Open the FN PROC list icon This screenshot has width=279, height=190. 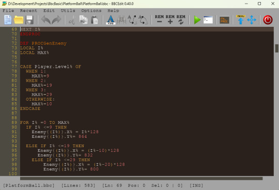[224, 20]
